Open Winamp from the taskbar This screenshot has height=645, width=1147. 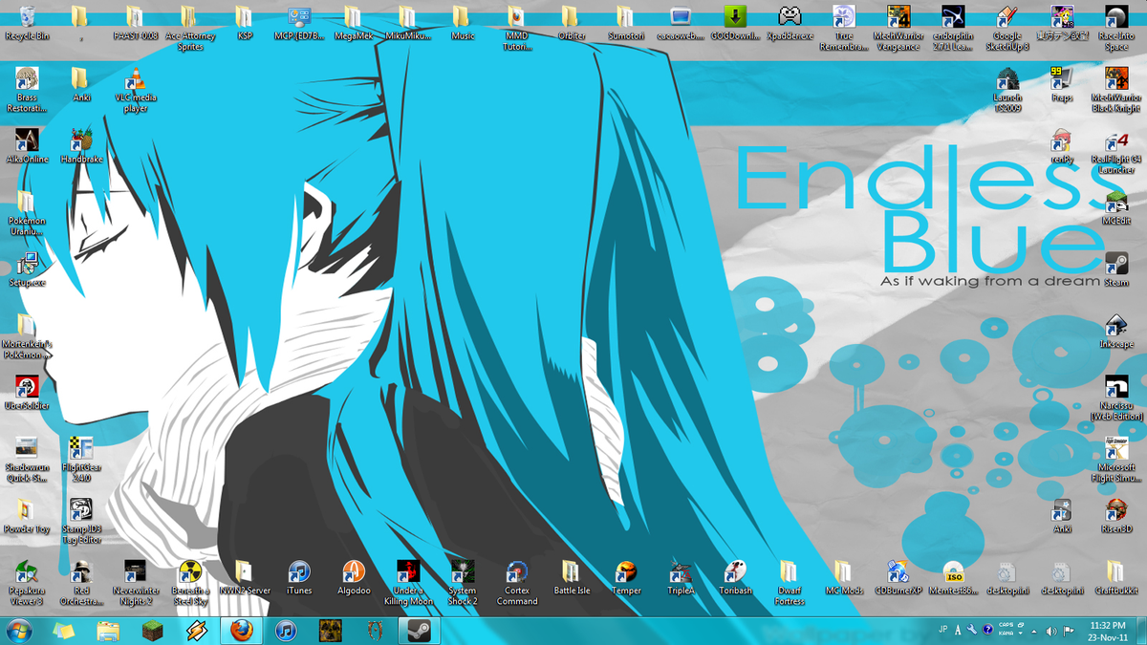[x=198, y=631]
